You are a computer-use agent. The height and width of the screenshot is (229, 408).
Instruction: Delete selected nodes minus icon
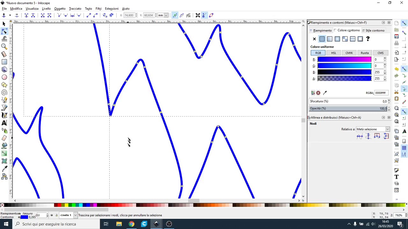click(x=17, y=15)
